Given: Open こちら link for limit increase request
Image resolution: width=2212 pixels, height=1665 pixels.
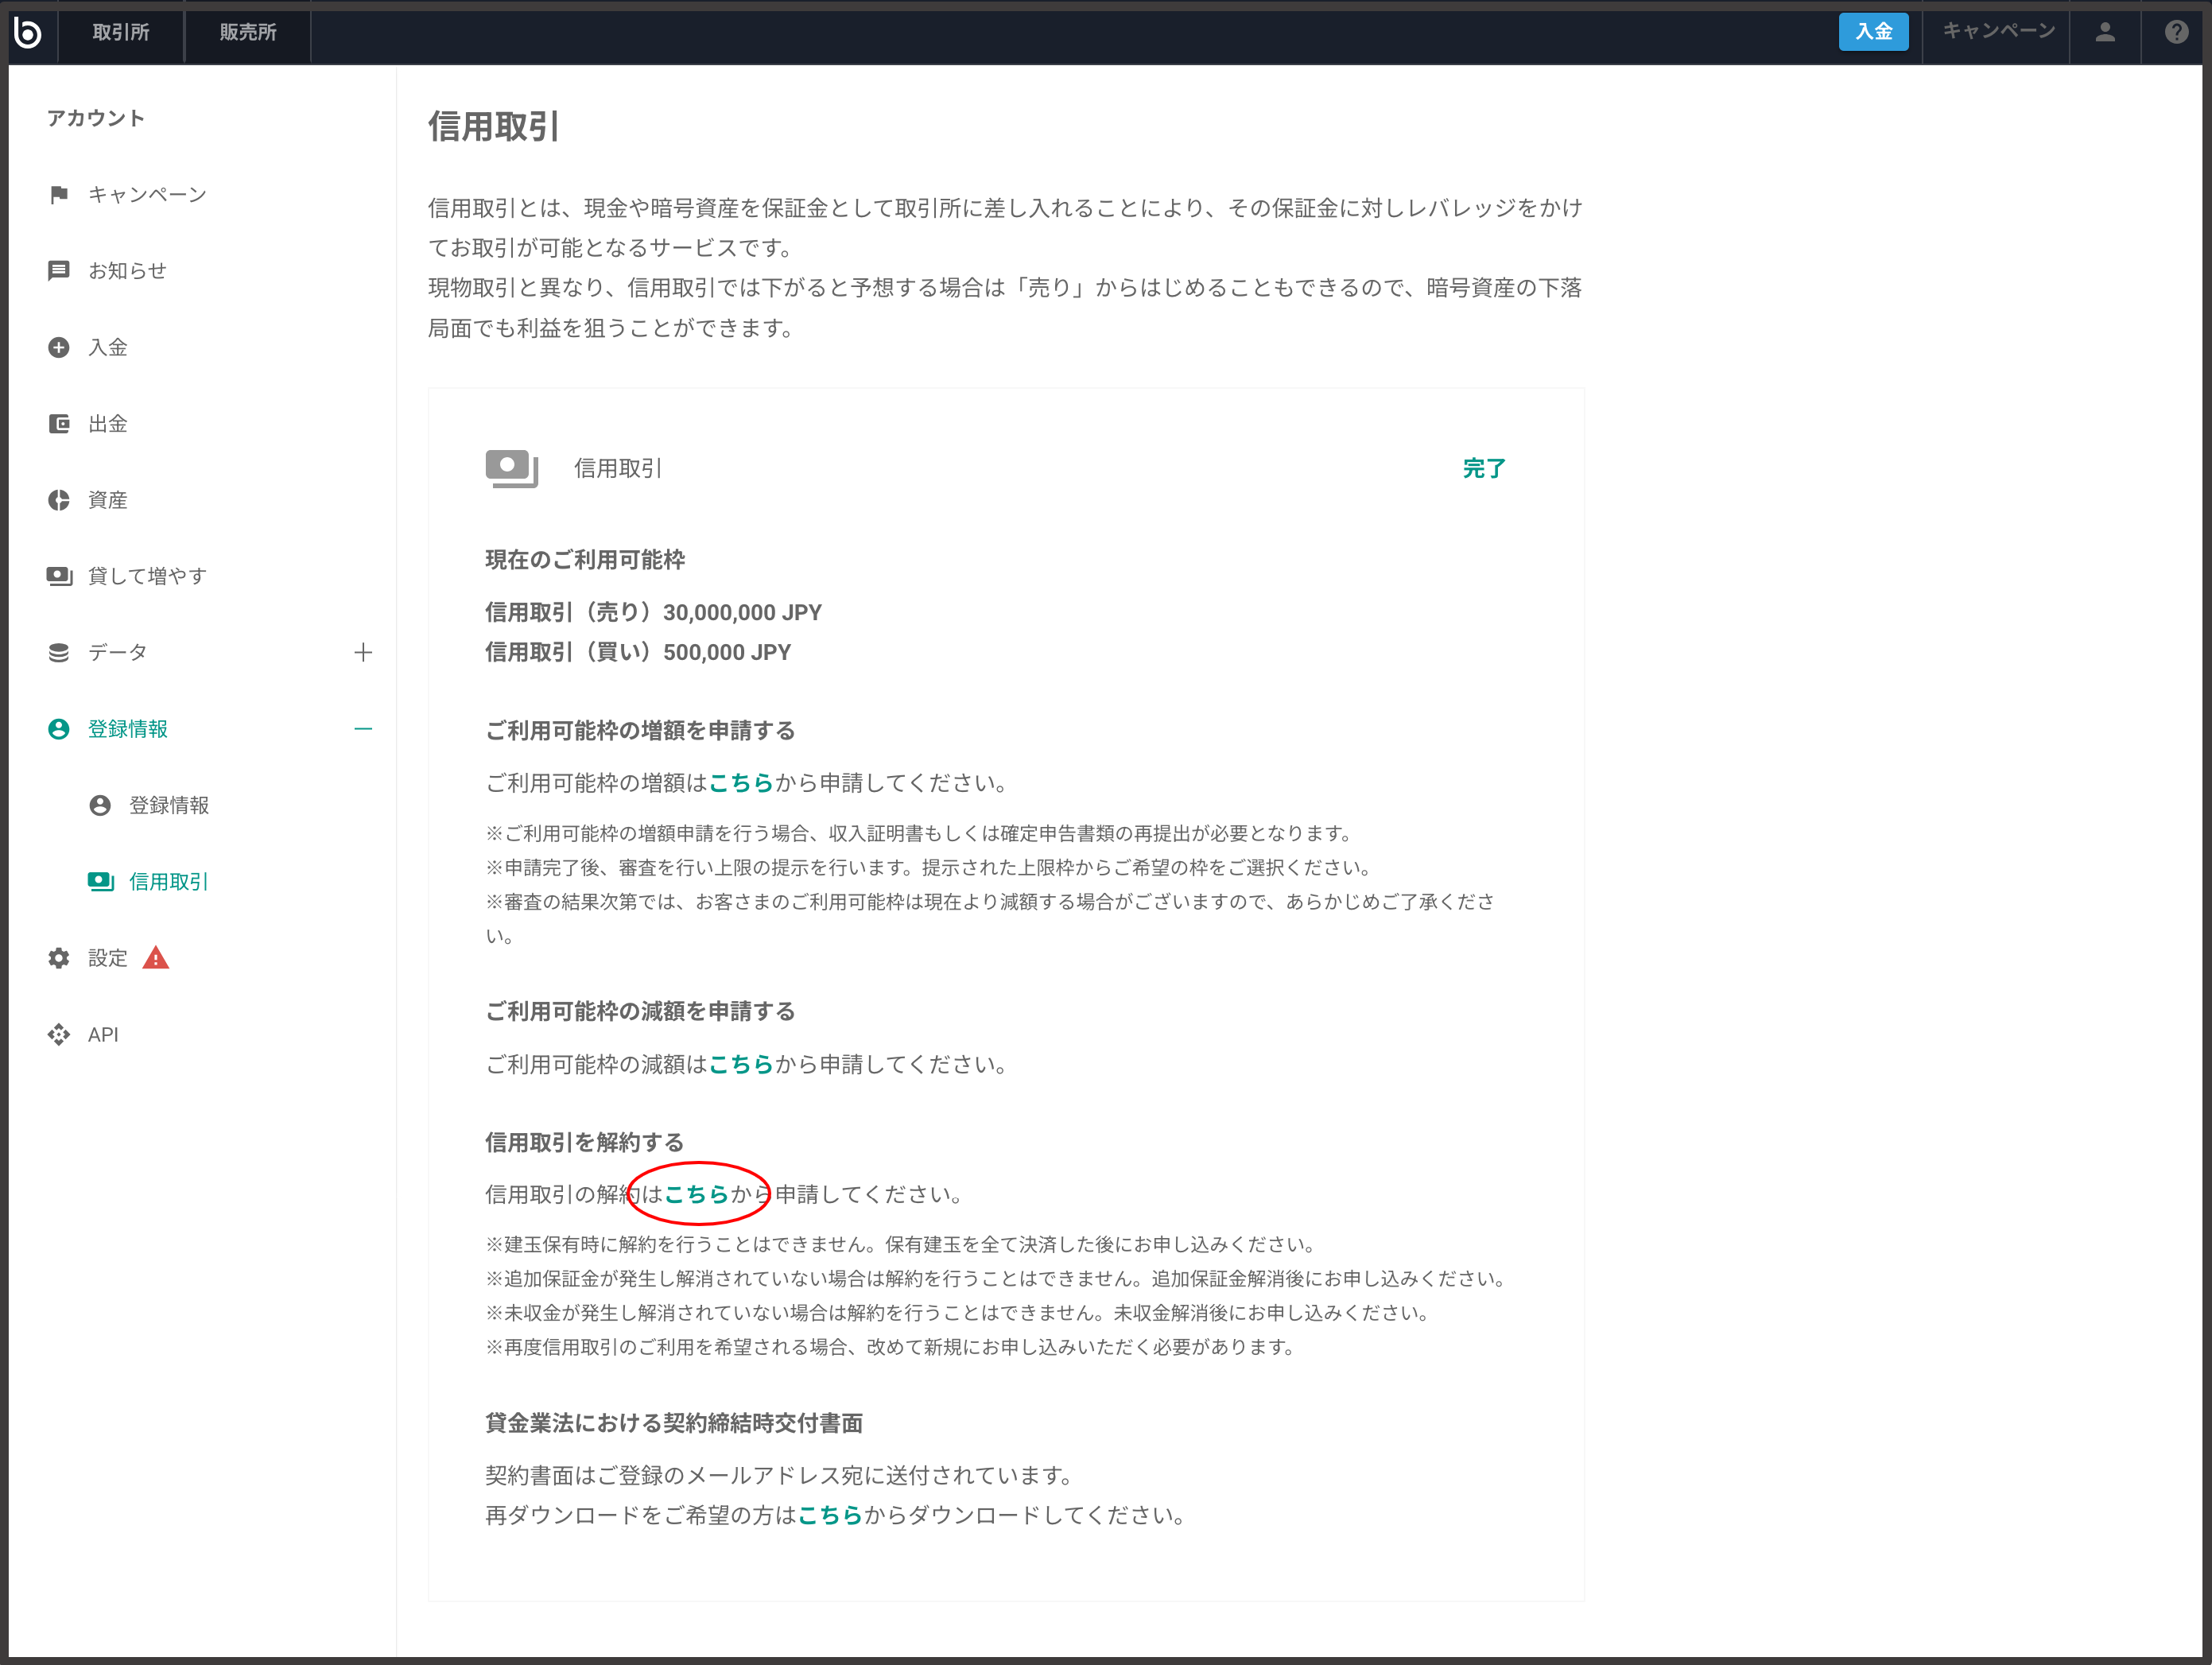Looking at the screenshot, I should coord(742,783).
